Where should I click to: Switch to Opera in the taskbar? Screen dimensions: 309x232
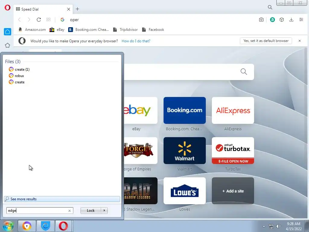[x=63, y=226]
